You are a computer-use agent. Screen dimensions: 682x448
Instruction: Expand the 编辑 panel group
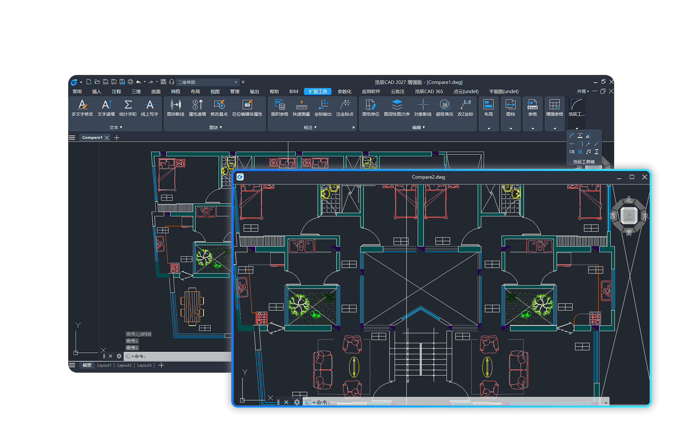[x=418, y=128]
